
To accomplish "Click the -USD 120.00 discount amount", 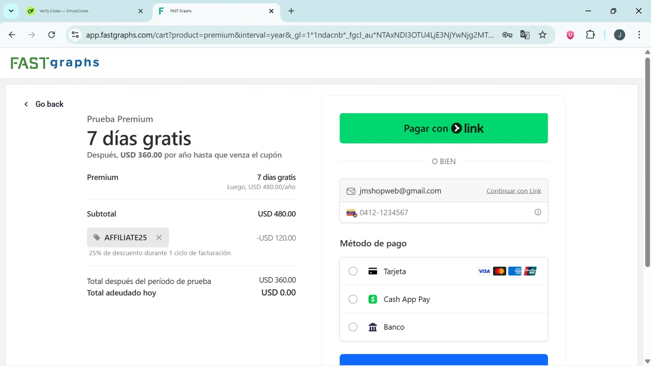I will (276, 238).
